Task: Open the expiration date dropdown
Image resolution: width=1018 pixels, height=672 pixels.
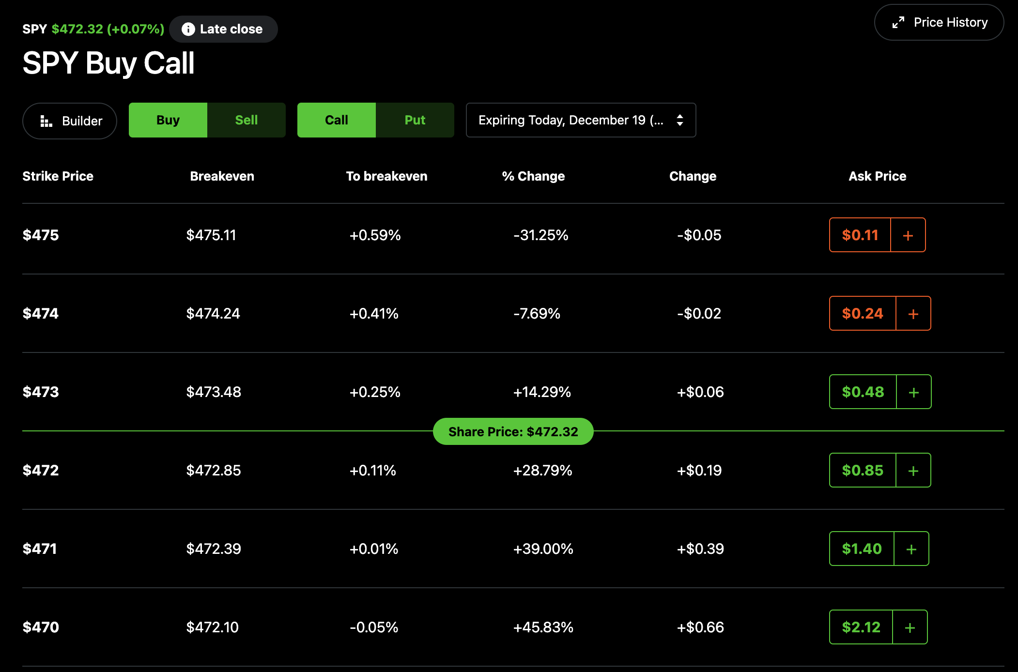Action: point(581,120)
